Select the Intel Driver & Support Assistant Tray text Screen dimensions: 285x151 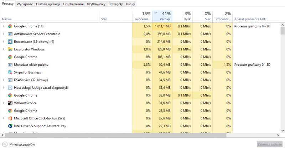coord(40,126)
